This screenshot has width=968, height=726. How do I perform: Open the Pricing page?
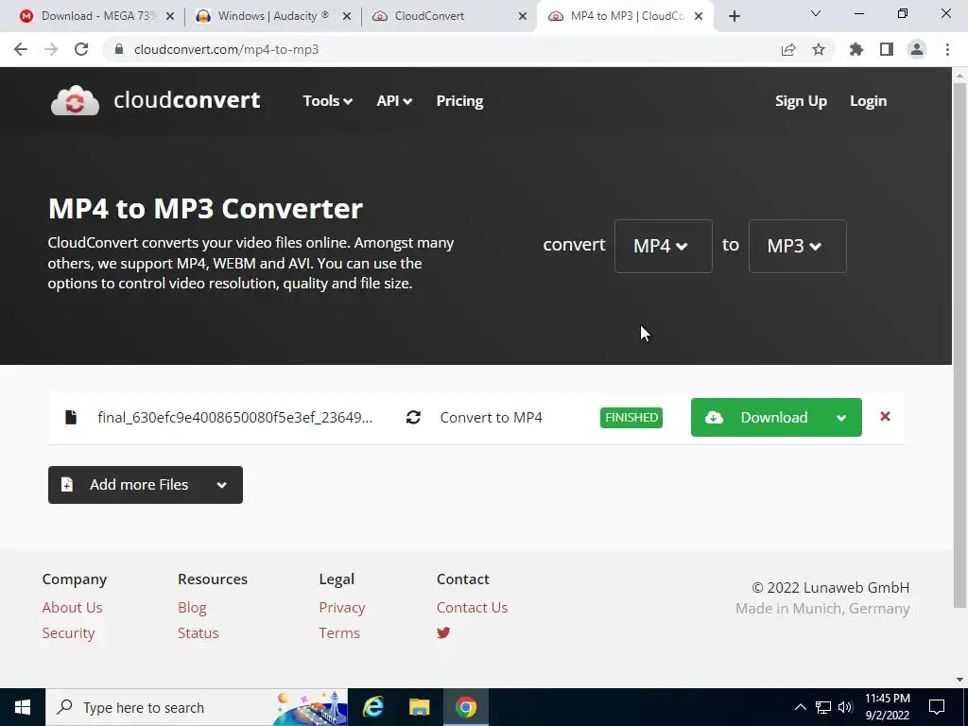click(x=459, y=100)
